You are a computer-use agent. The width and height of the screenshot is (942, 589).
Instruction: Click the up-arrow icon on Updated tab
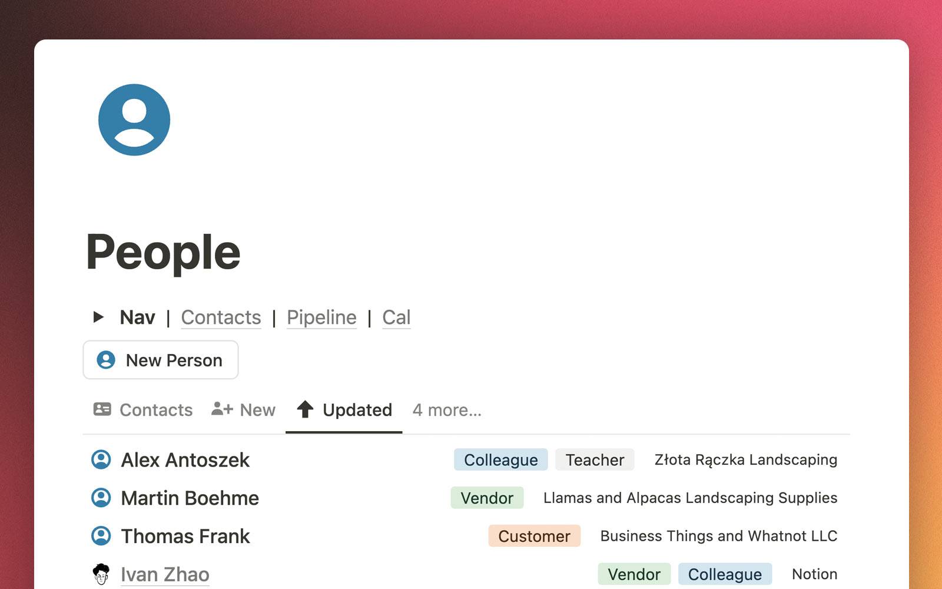point(305,409)
